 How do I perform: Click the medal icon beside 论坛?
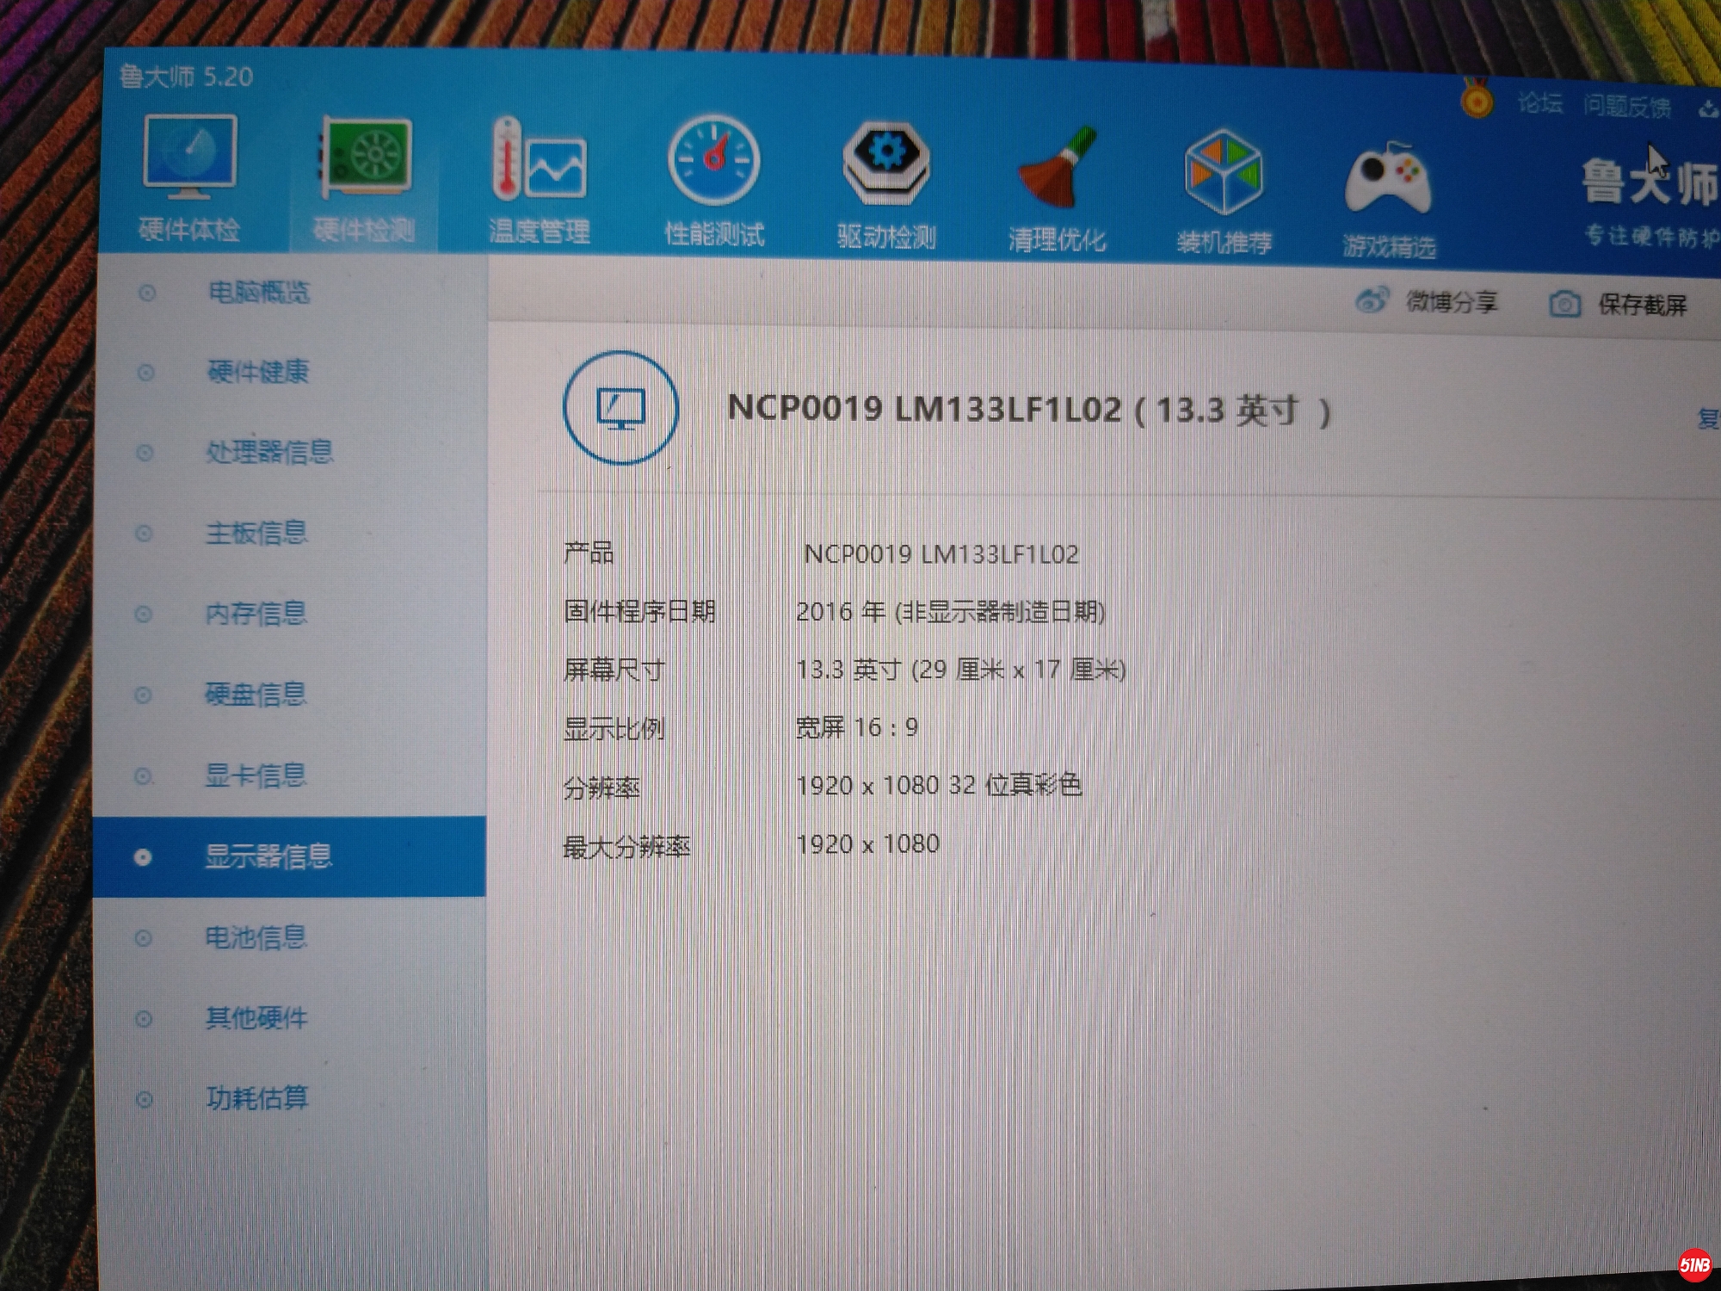(1477, 101)
